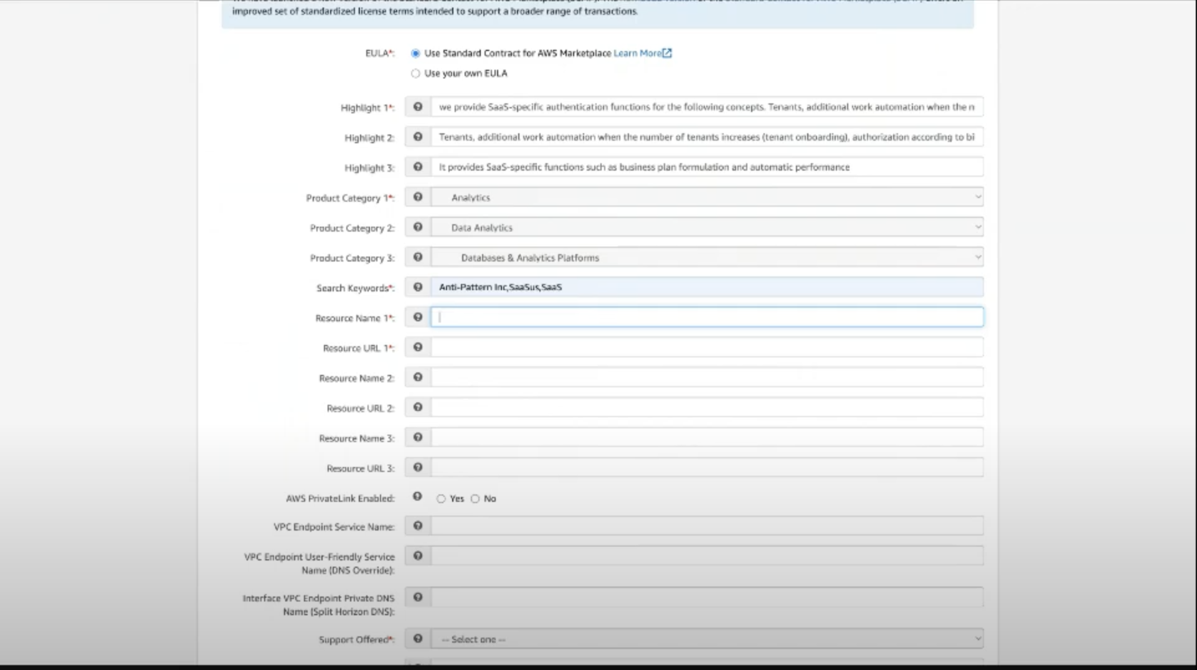Open help icon for Product Category 3
The image size is (1197, 670).
[418, 257]
